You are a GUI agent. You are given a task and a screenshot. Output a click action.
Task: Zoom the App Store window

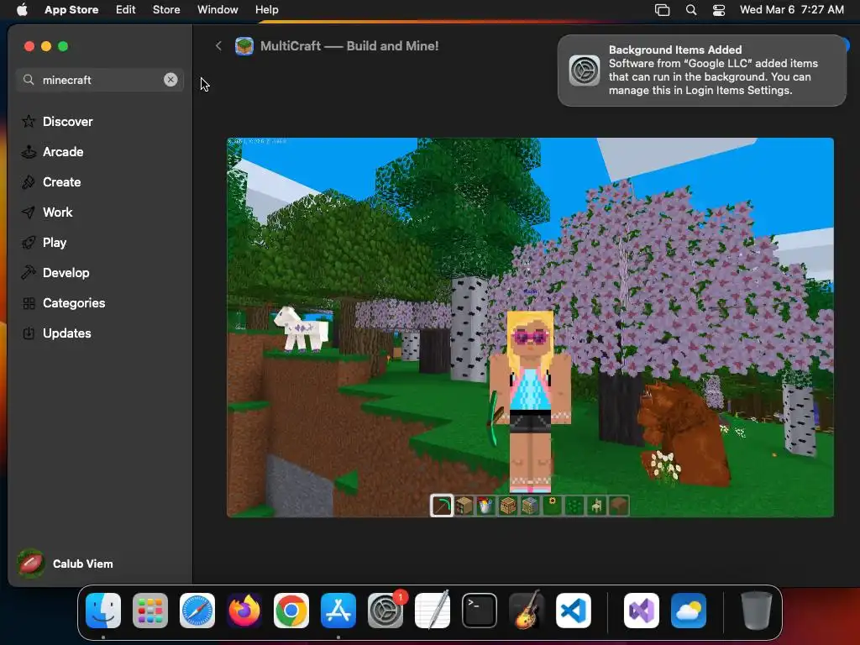63,46
